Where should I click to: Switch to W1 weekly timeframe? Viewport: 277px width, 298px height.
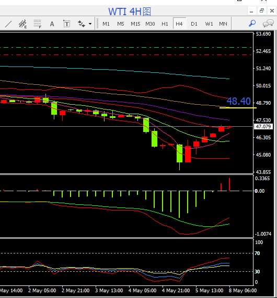[209, 24]
